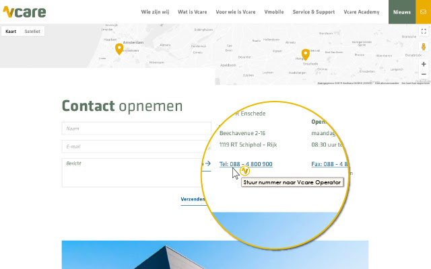Click the Verzenden button
Screen dimensions: 431x269
[x=193, y=199]
